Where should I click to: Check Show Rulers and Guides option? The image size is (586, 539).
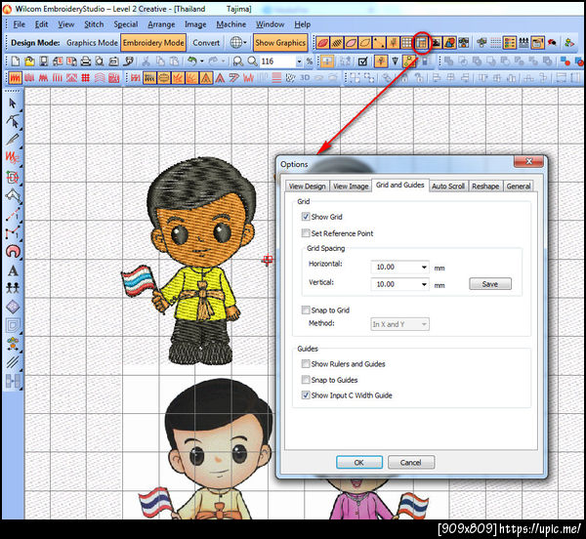pos(306,363)
